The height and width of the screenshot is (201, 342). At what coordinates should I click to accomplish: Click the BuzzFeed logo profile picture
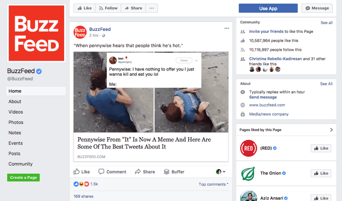pyautogui.click(x=36, y=33)
